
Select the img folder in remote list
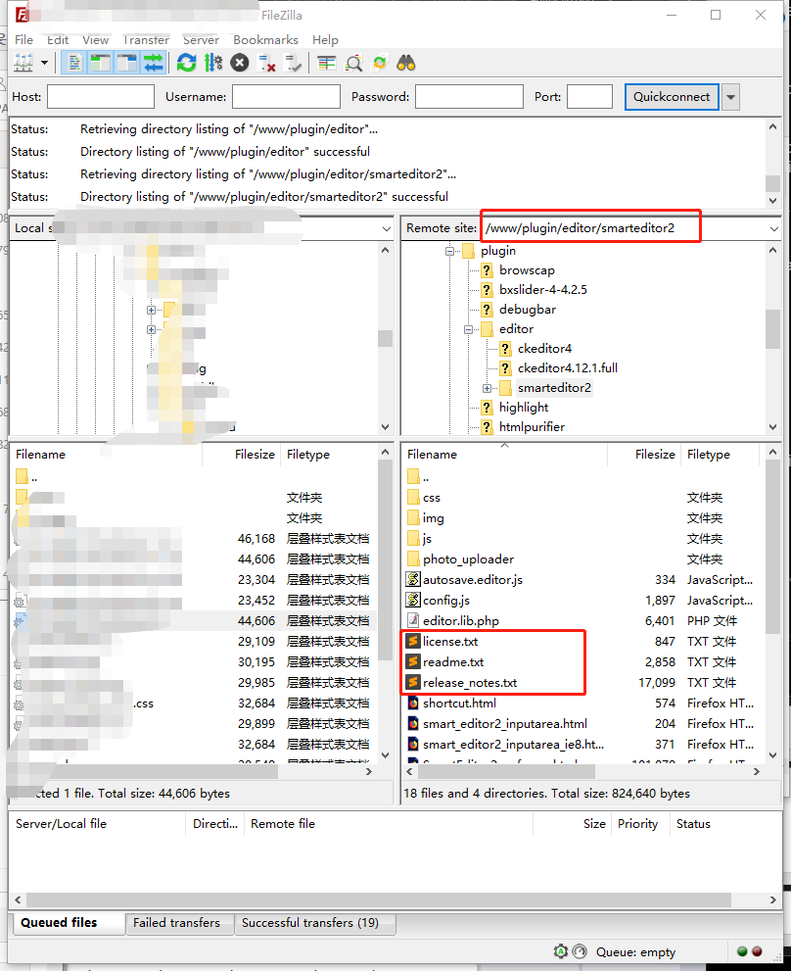[434, 518]
